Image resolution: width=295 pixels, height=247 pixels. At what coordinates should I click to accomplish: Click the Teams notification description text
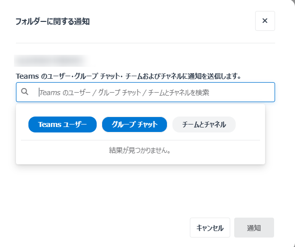128,76
